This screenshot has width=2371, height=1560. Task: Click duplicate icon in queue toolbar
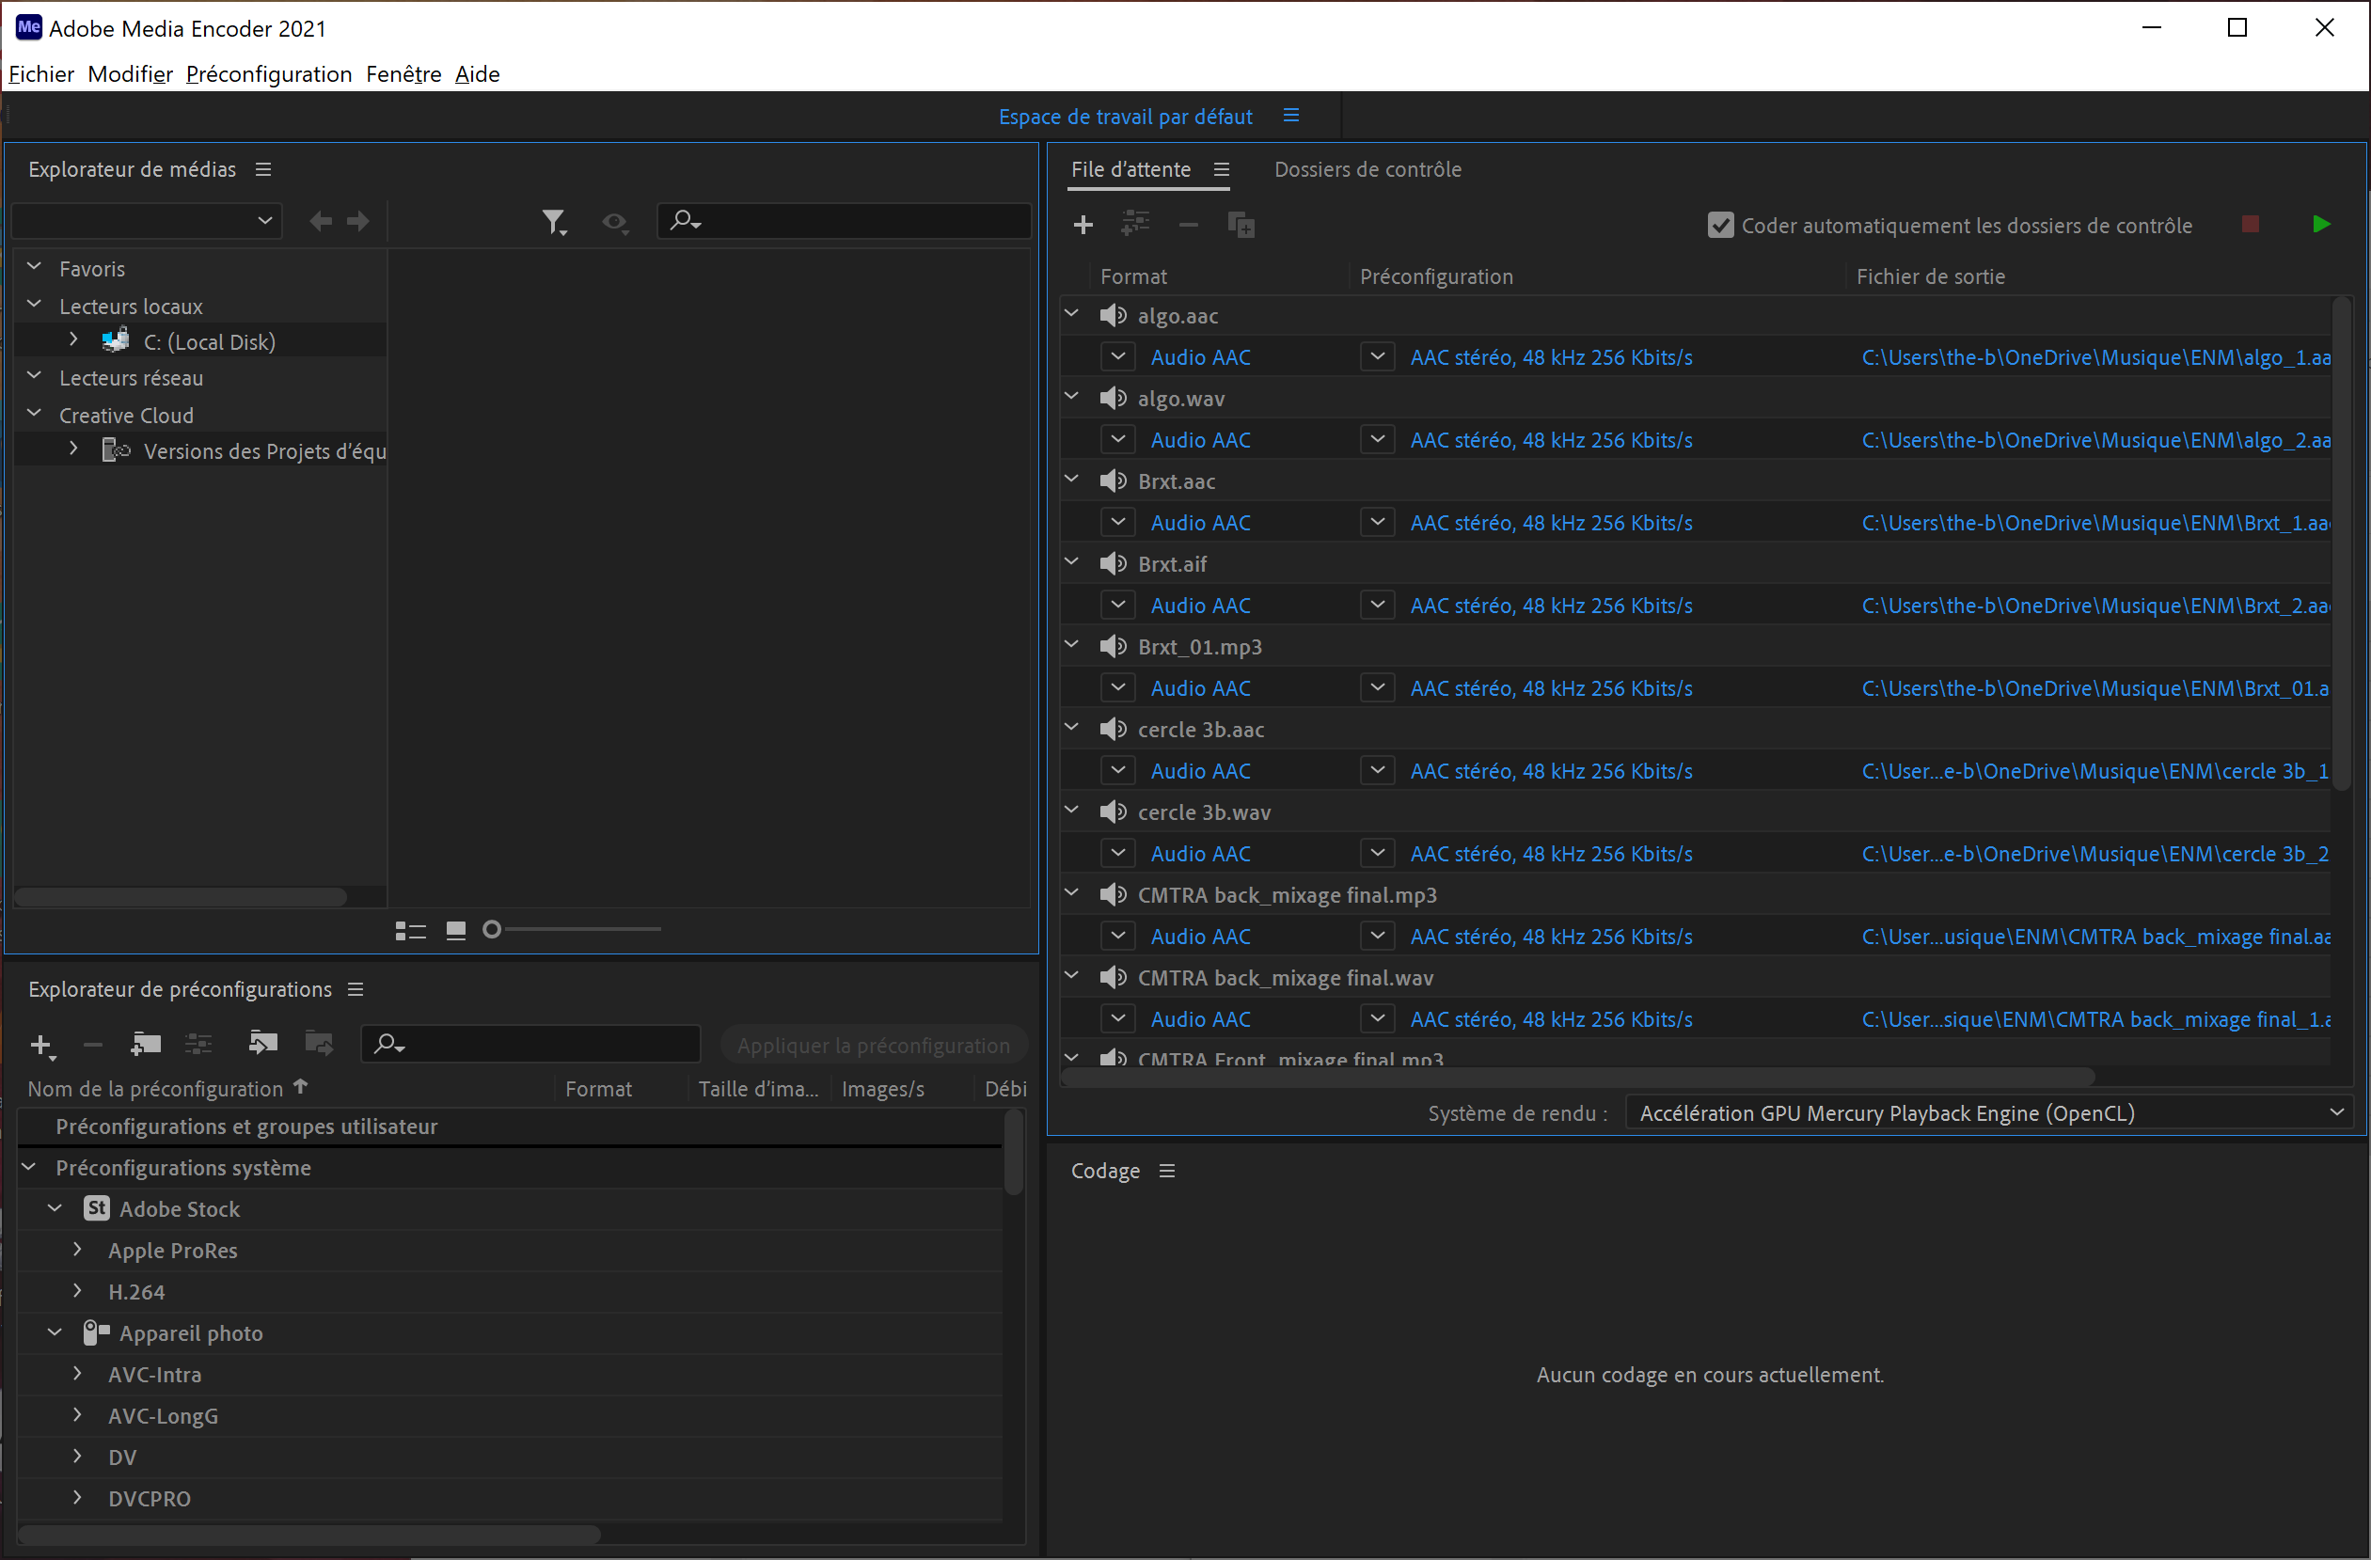click(1241, 225)
